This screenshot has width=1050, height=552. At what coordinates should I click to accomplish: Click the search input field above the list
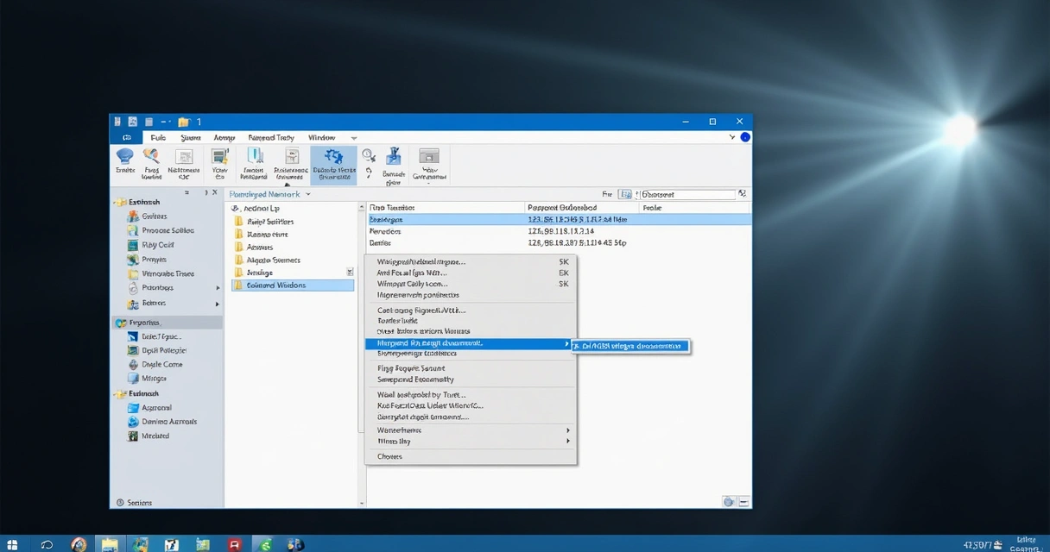(x=686, y=195)
